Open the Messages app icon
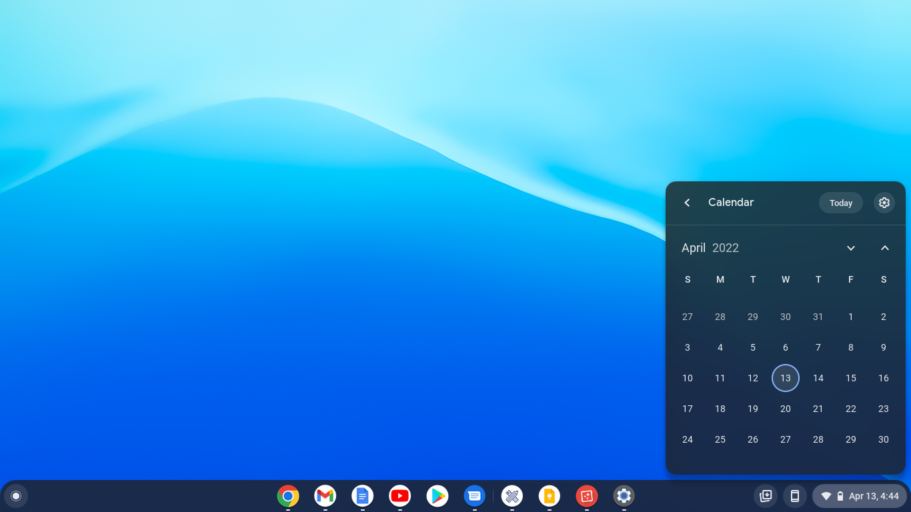The height and width of the screenshot is (512, 911). click(475, 496)
